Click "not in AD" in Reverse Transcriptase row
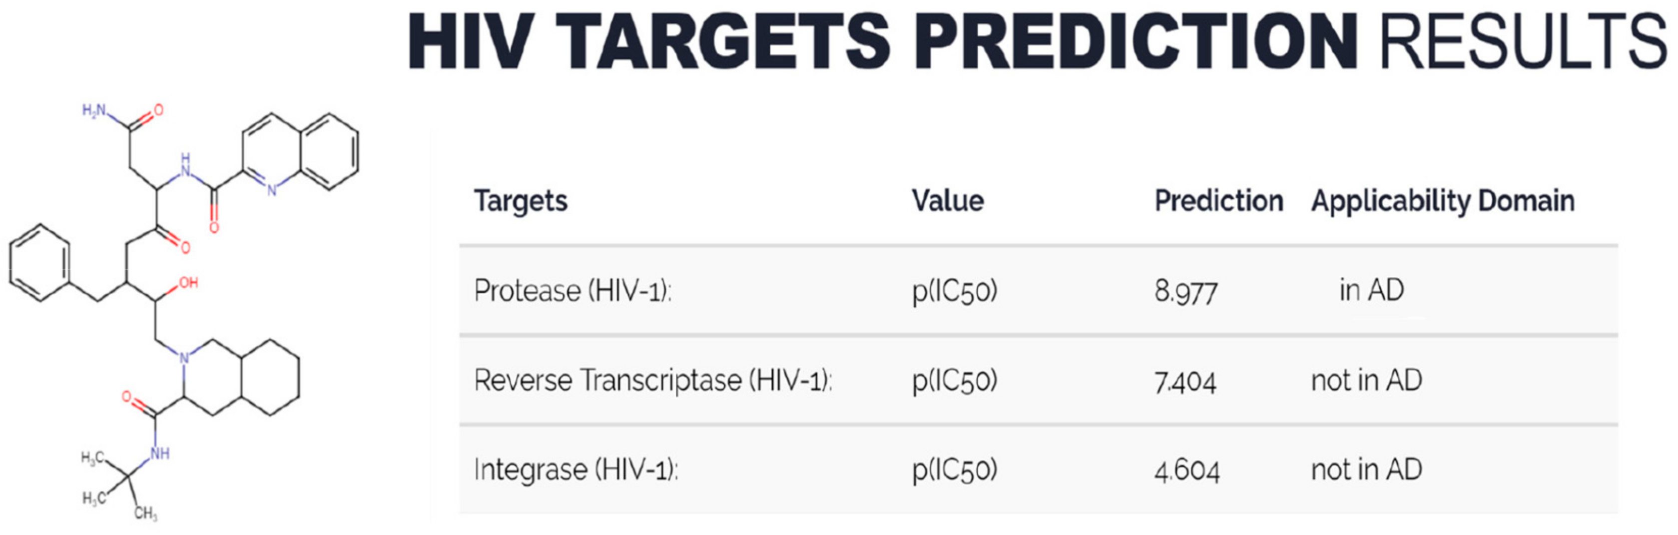 pos(1366,381)
